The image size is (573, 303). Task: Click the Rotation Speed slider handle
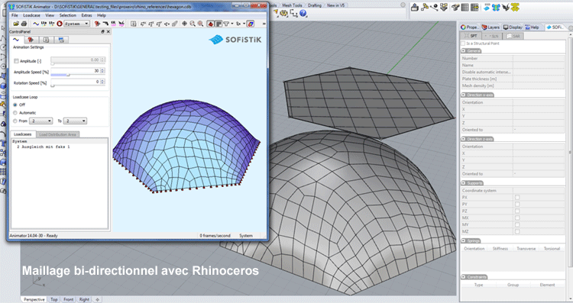pos(53,85)
